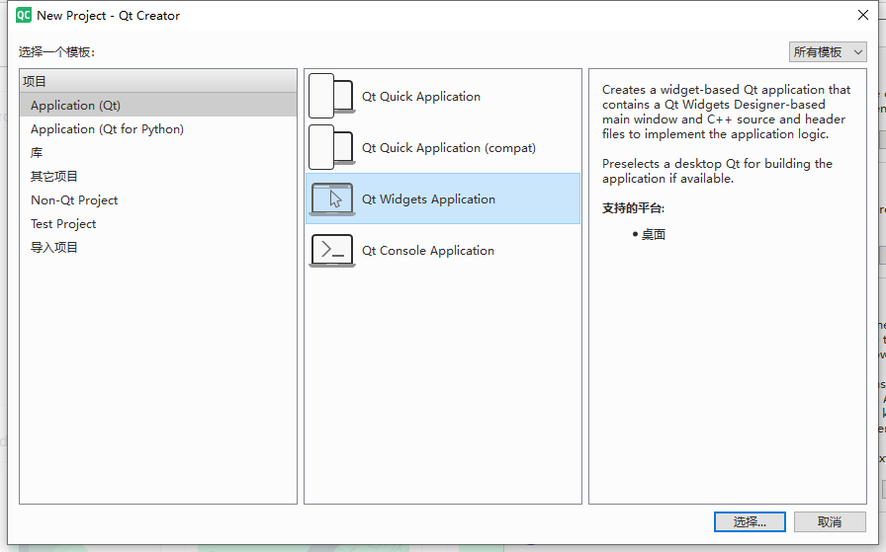Click the Qt Console Application terminal icon

point(332,250)
